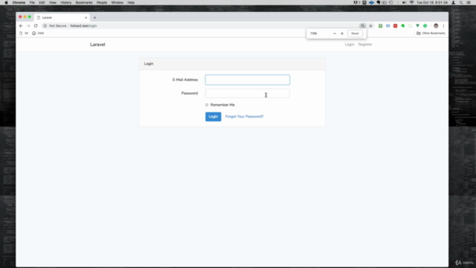Image resolution: width=476 pixels, height=268 pixels.
Task: Click Forgot Your Password link
Action: [x=245, y=116]
